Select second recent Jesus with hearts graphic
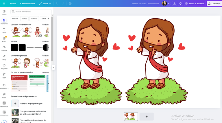The height and width of the screenshot is (123, 222). [26, 32]
